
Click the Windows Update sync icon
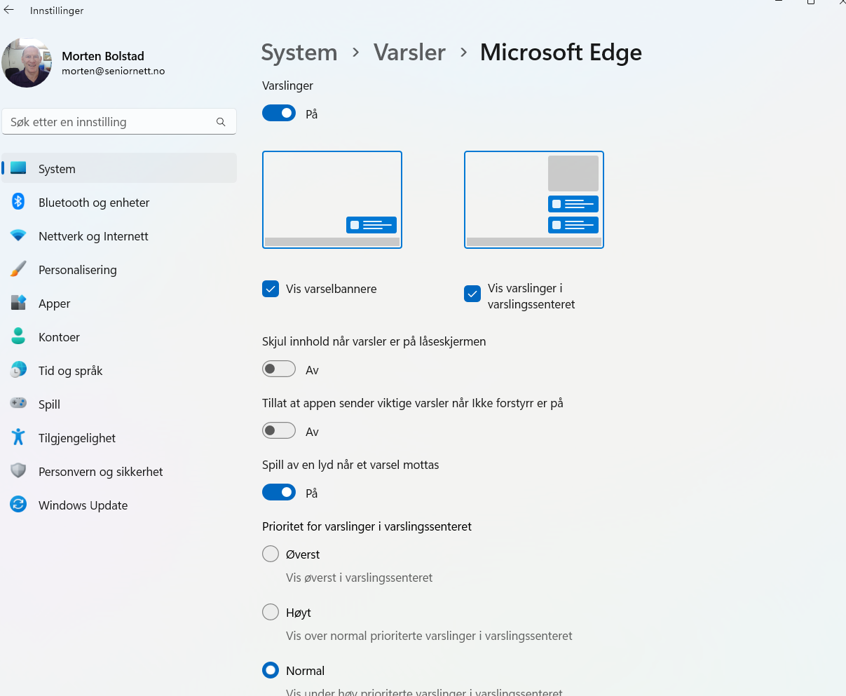(x=18, y=505)
